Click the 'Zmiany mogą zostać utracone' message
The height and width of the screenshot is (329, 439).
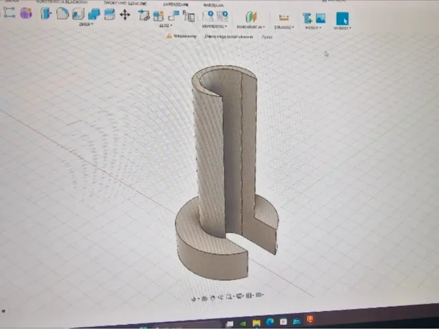tap(228, 36)
